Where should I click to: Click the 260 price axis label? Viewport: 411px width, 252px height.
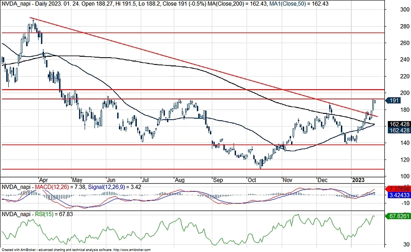pyautogui.click(x=405, y=43)
